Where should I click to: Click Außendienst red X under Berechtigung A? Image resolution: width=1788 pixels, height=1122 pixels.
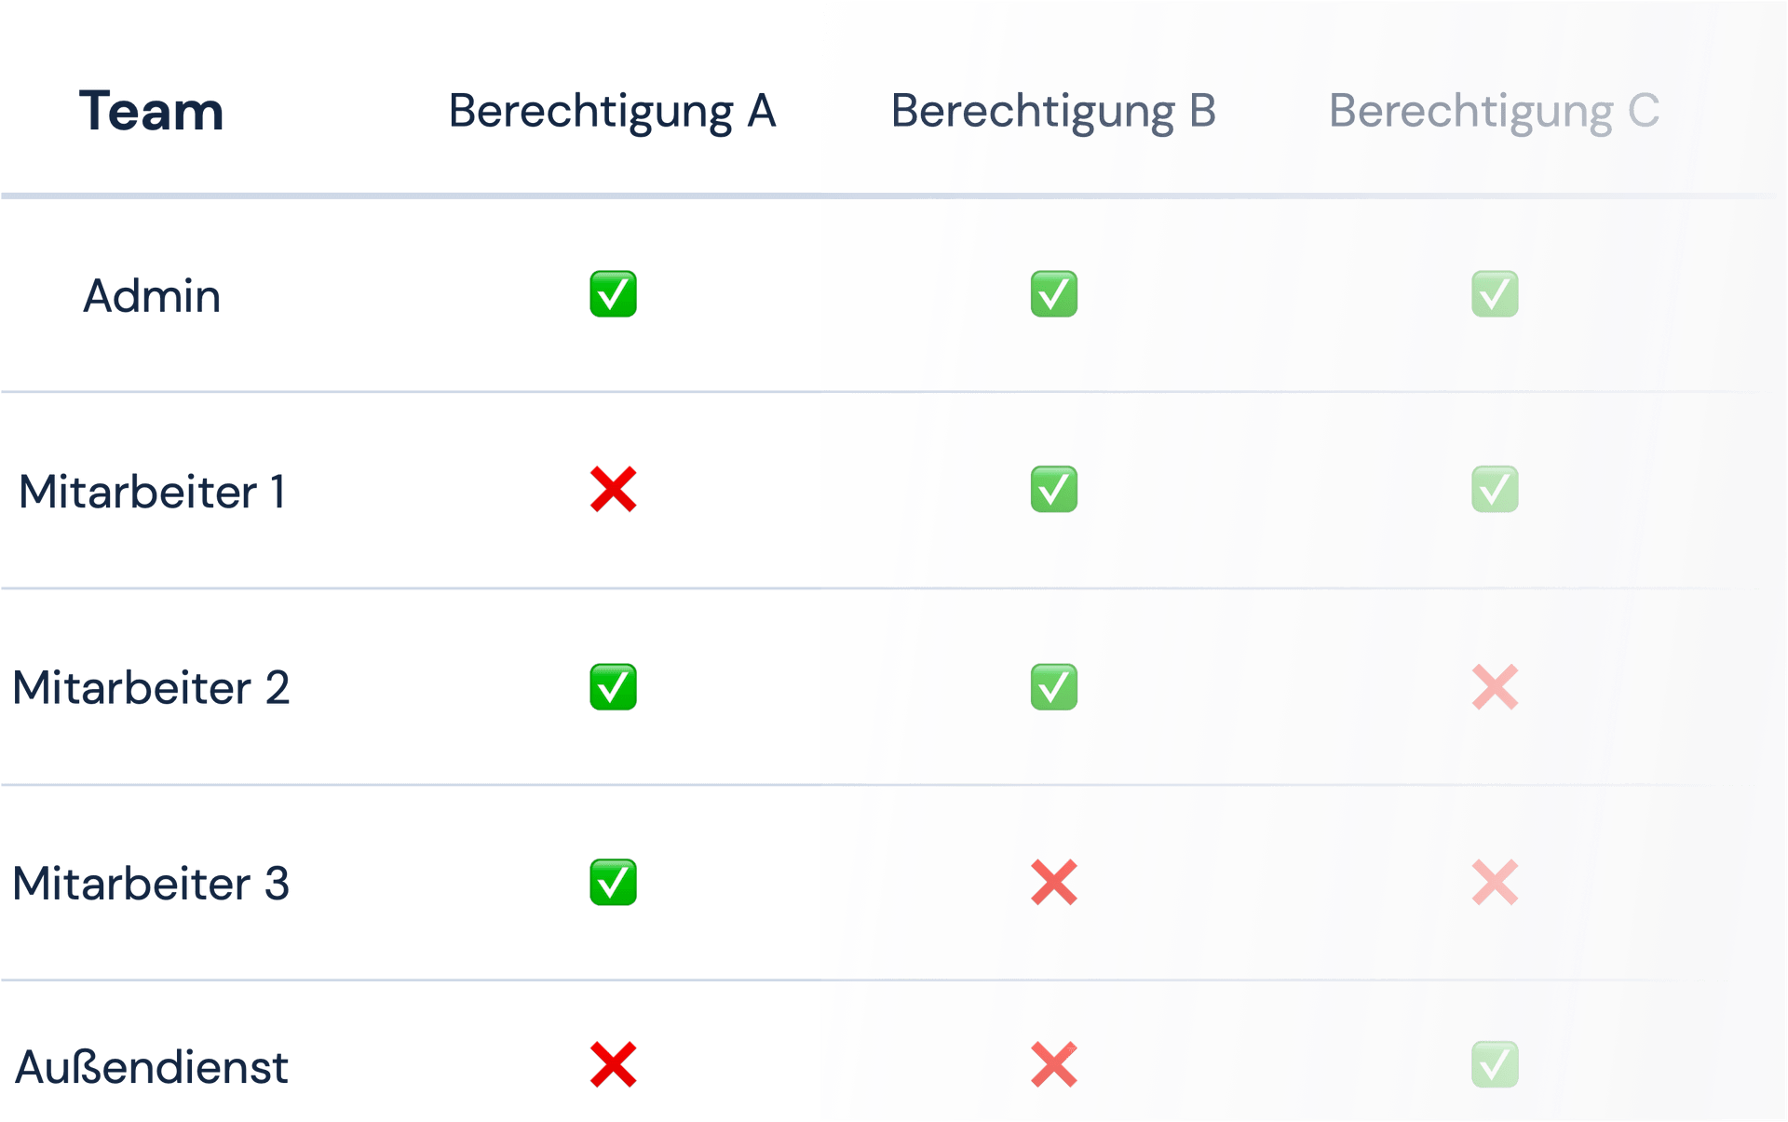(613, 1064)
